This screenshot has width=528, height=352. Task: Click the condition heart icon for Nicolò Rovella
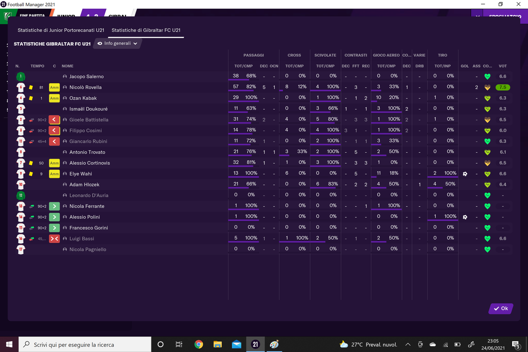(x=487, y=87)
